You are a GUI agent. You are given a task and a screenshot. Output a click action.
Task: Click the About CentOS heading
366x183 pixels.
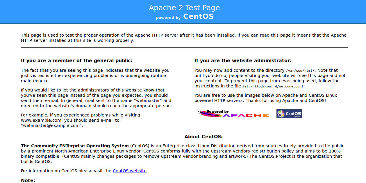point(203,137)
